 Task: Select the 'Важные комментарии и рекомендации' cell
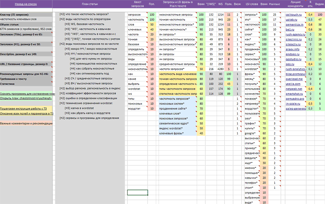coord(26,123)
